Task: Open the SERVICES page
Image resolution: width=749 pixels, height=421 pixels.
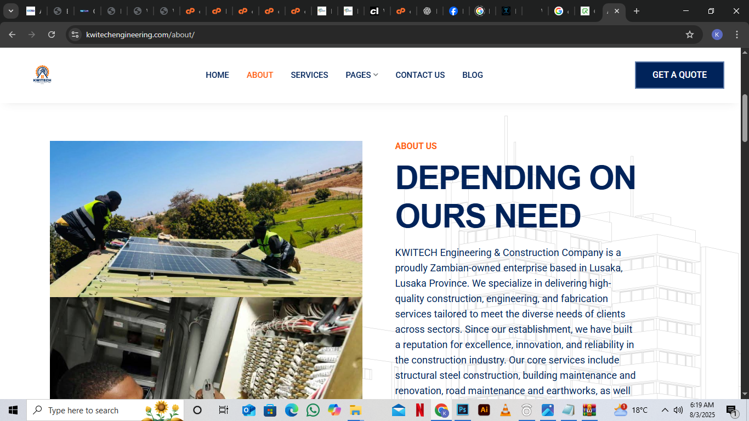Action: (309, 75)
